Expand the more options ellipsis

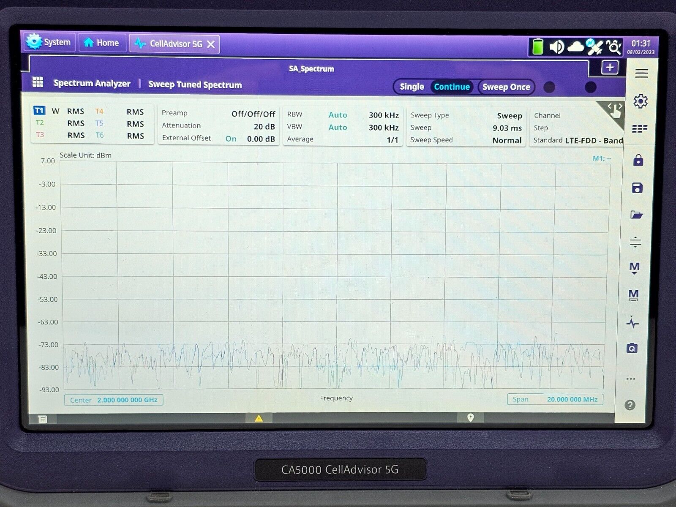(631, 379)
